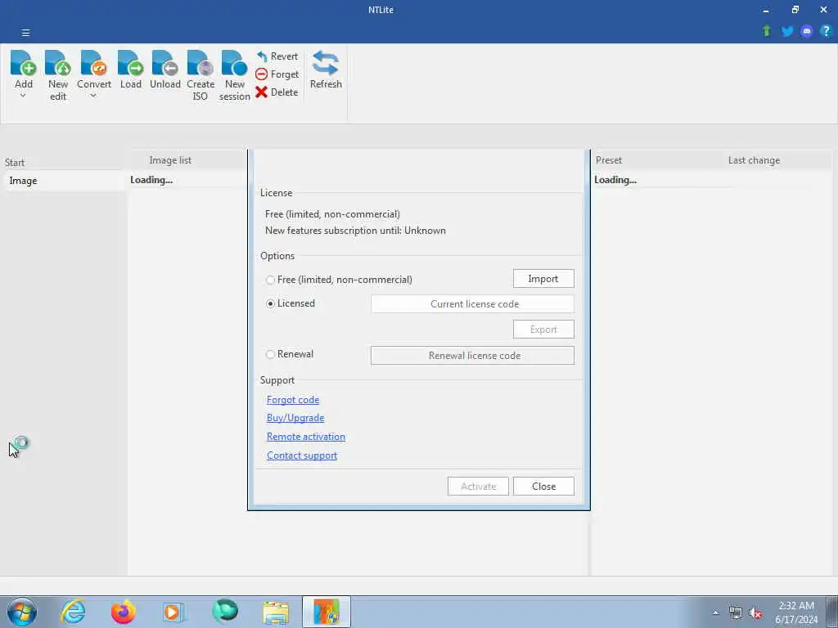The image size is (838, 628).
Task: Open the hamburger menu
Action: pos(25,33)
